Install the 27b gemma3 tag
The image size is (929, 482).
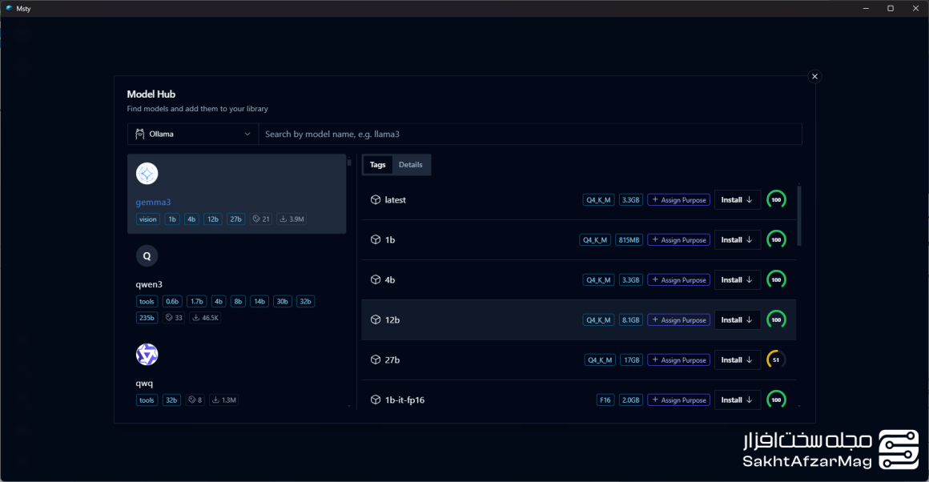[x=737, y=360]
